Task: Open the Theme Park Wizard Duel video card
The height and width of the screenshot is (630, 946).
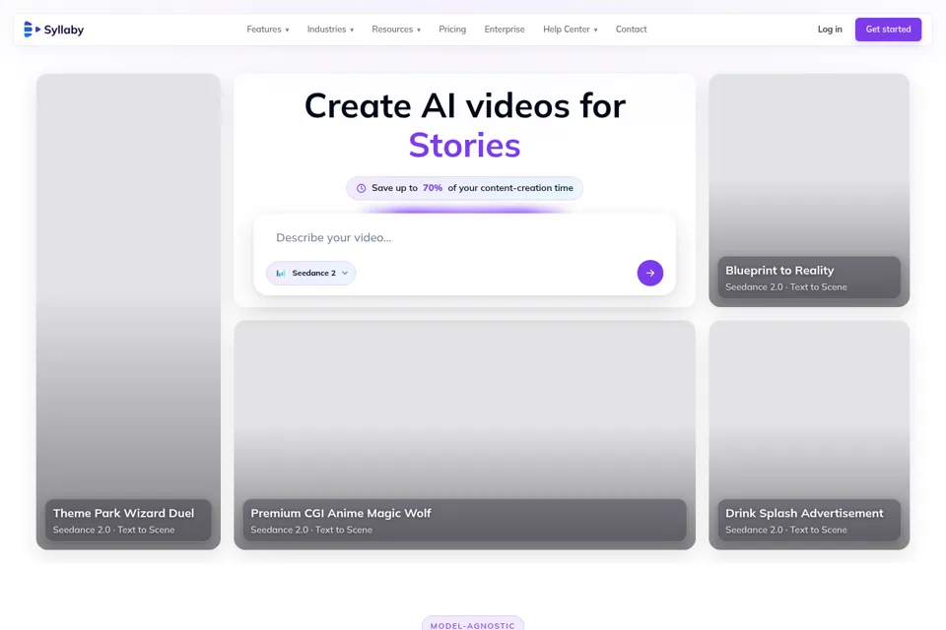Action: pyautogui.click(x=128, y=311)
